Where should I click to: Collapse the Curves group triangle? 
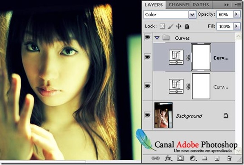pos(157,38)
